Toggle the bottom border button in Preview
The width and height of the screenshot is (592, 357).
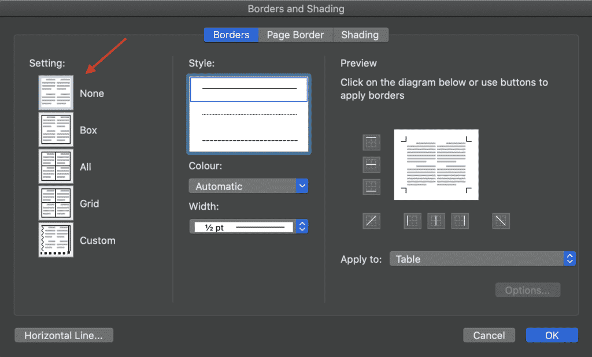[x=371, y=187]
